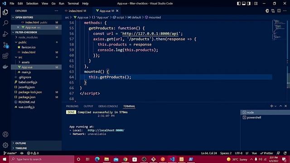Collapse the src folder

[x=20, y=58]
